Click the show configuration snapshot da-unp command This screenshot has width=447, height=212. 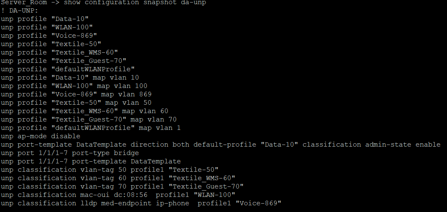coord(134,3)
